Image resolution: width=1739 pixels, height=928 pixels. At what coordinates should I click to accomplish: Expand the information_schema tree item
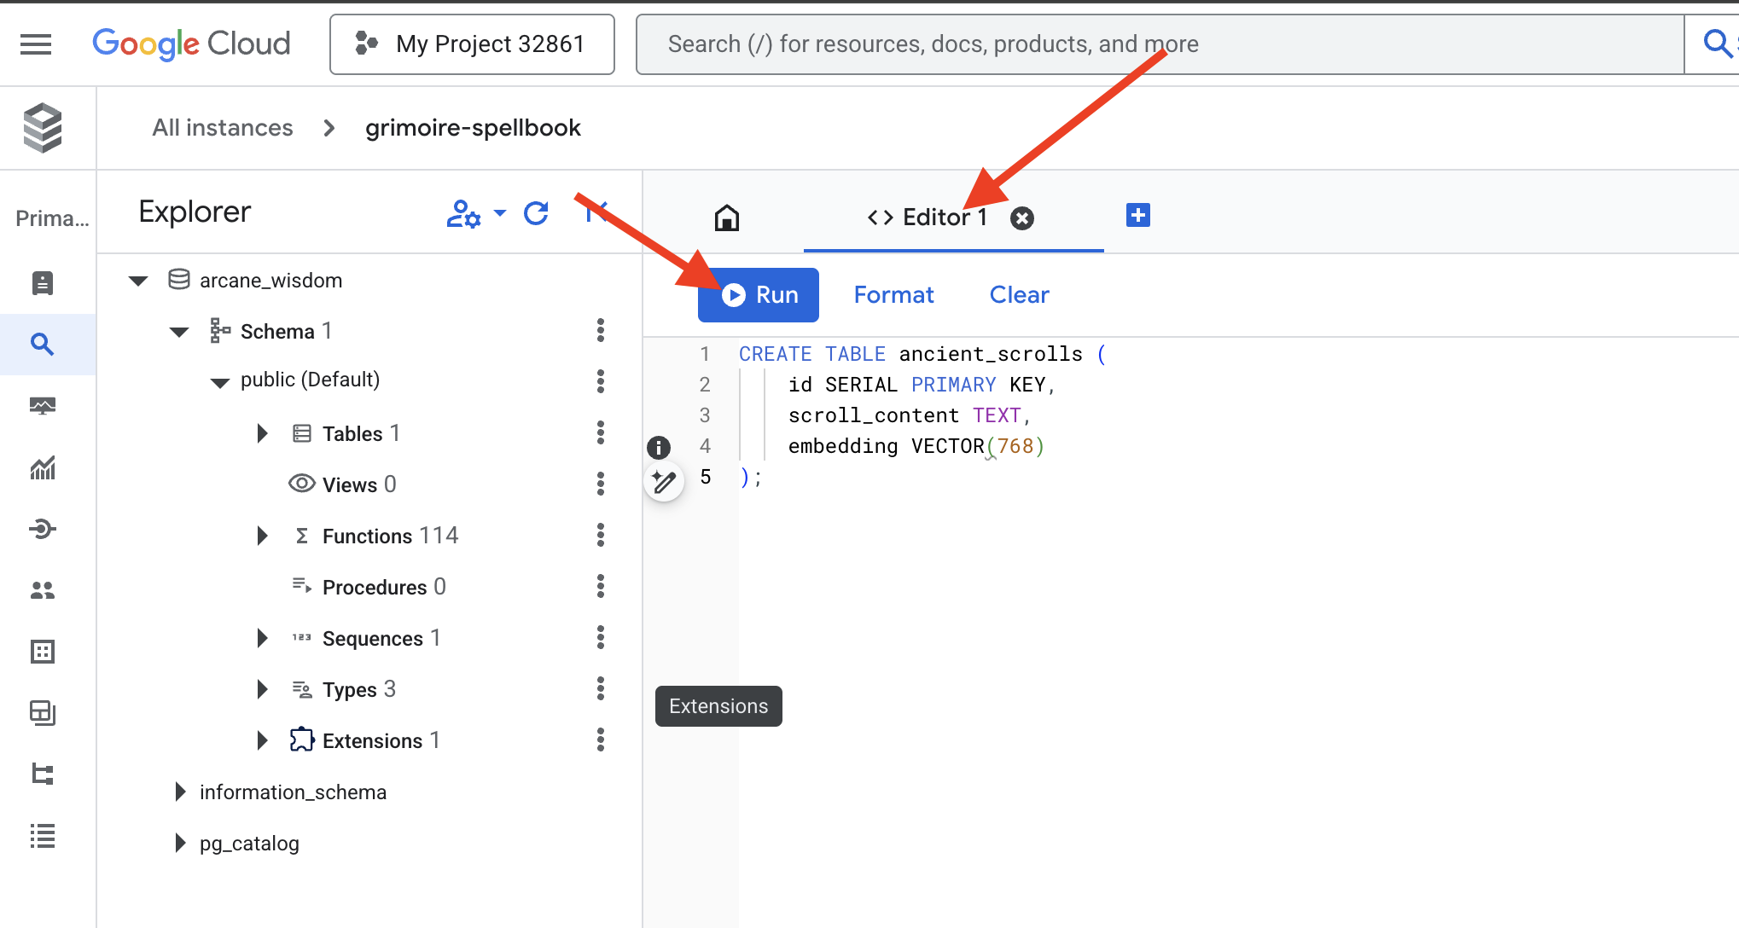[179, 792]
